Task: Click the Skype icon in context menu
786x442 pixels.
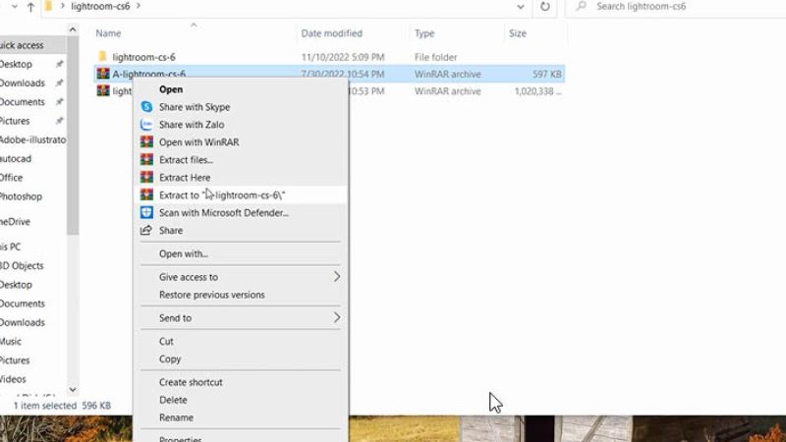Action: point(146,107)
